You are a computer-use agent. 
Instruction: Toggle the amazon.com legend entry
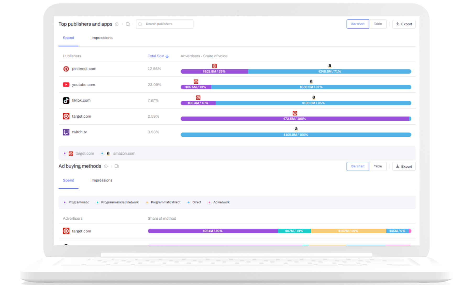click(x=118, y=153)
